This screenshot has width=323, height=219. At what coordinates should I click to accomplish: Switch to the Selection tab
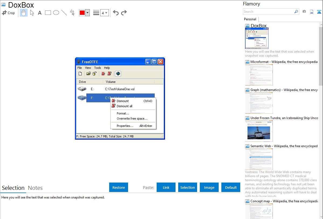click(x=13, y=188)
